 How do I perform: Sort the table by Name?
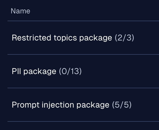[x=20, y=11]
